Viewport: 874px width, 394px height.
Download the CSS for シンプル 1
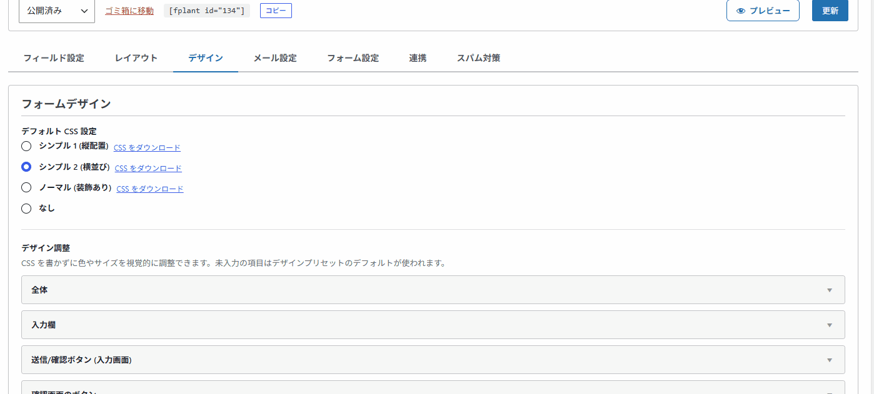click(147, 148)
